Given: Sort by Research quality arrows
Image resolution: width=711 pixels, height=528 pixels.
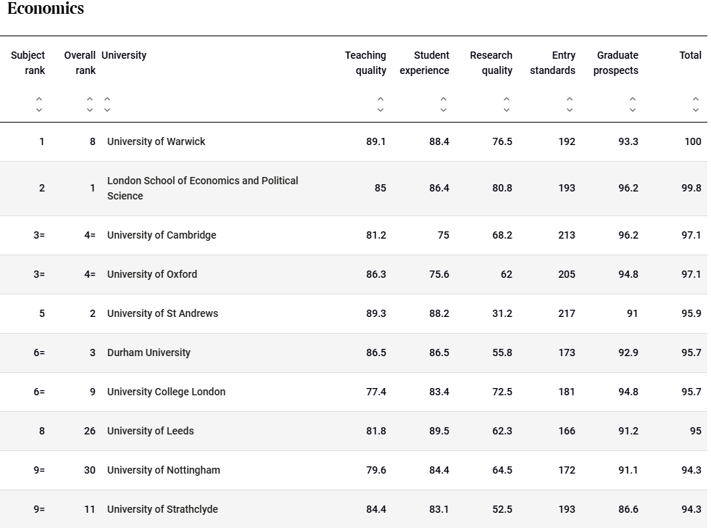Looking at the screenshot, I should [507, 104].
